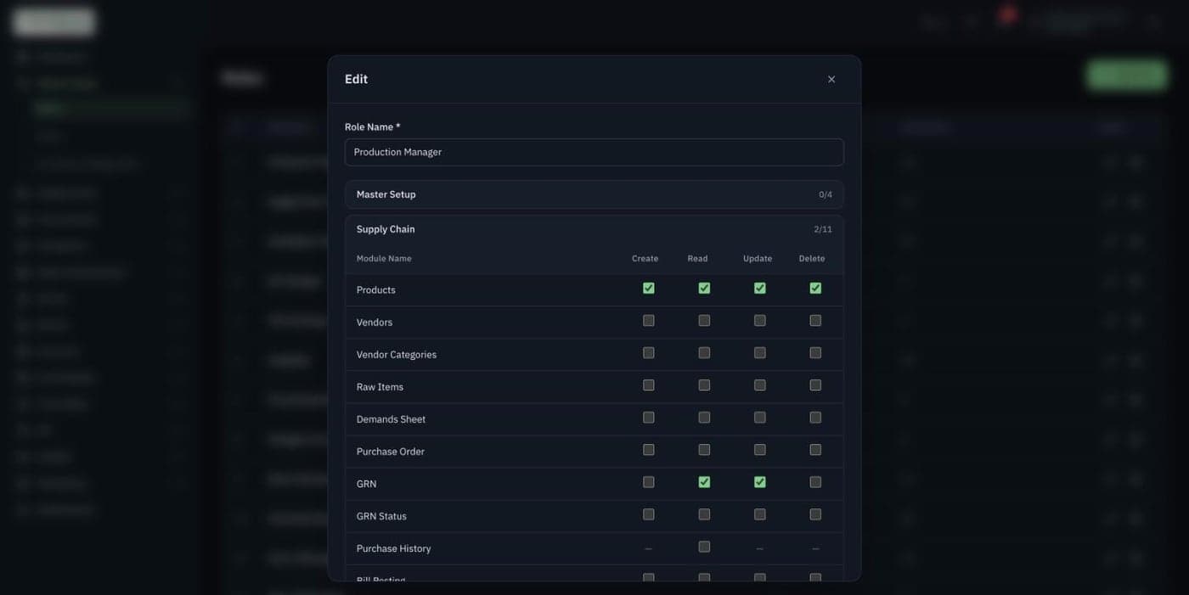Select Delete checkbox for GRN Status

point(815,514)
